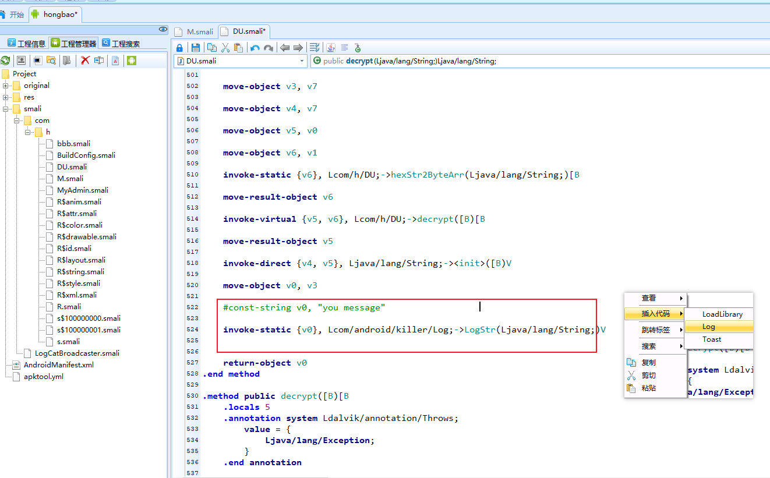The image size is (770, 478).
Task: Select R$string.smali in project tree
Action: click(x=80, y=272)
